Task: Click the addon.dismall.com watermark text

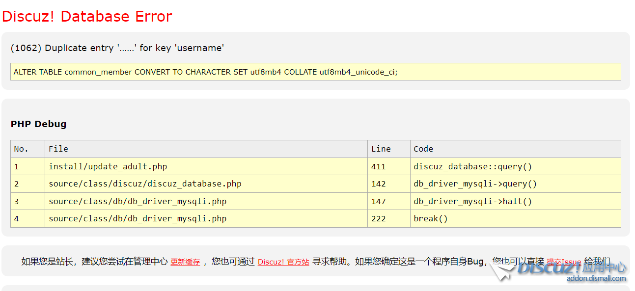Action: tap(596, 279)
